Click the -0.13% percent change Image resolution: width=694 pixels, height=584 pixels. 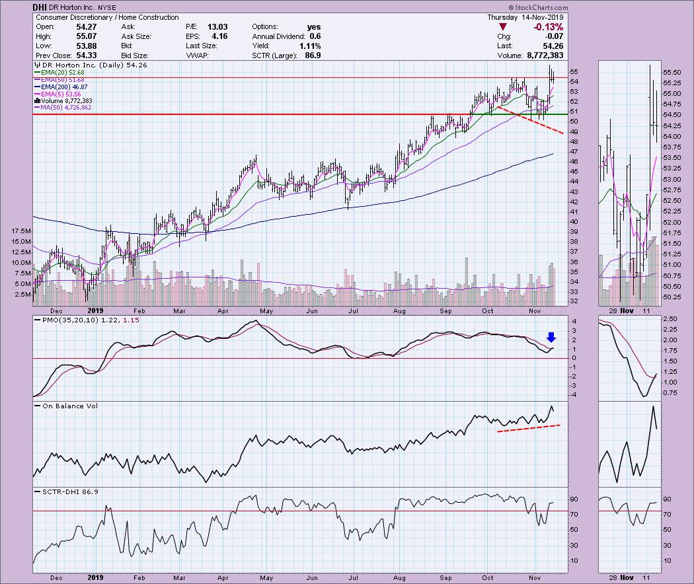pyautogui.click(x=549, y=27)
